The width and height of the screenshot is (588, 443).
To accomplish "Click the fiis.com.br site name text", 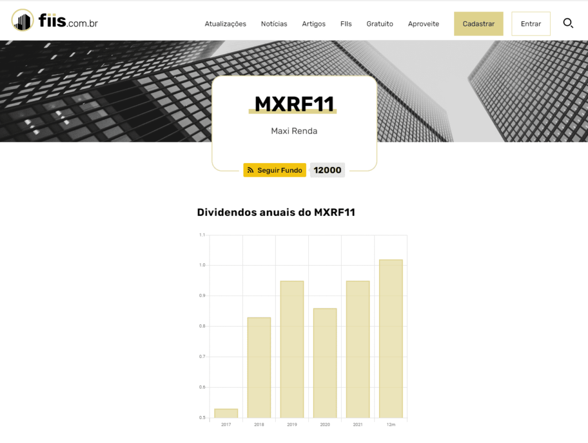I will pyautogui.click(x=68, y=21).
